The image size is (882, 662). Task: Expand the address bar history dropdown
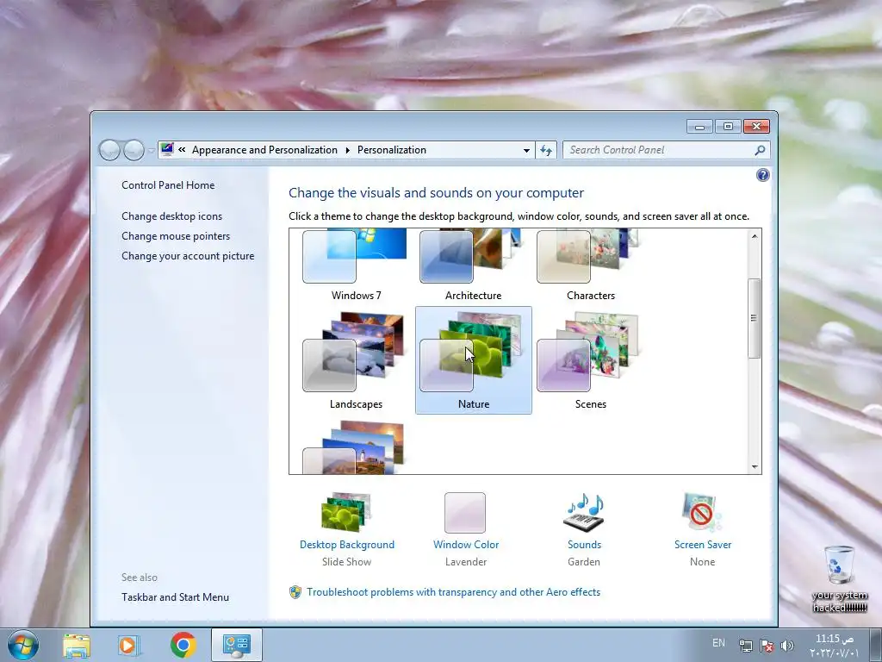pos(526,150)
